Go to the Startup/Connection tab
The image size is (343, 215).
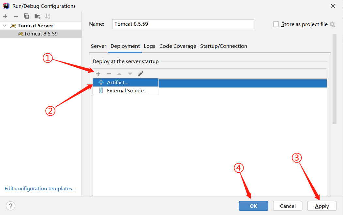224,46
